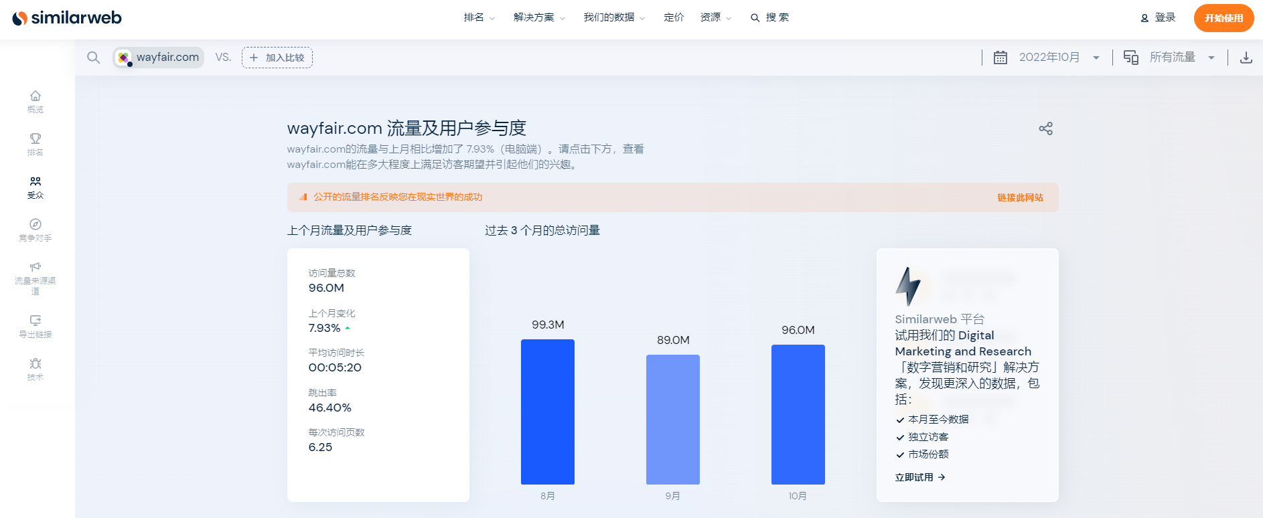1263x518 pixels.
Task: Click the share icon near the heading
Action: coord(1045,128)
